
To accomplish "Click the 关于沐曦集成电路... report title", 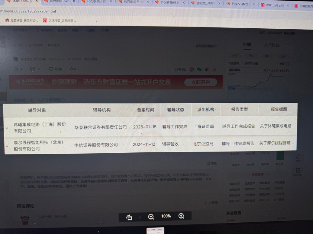I will [277, 126].
